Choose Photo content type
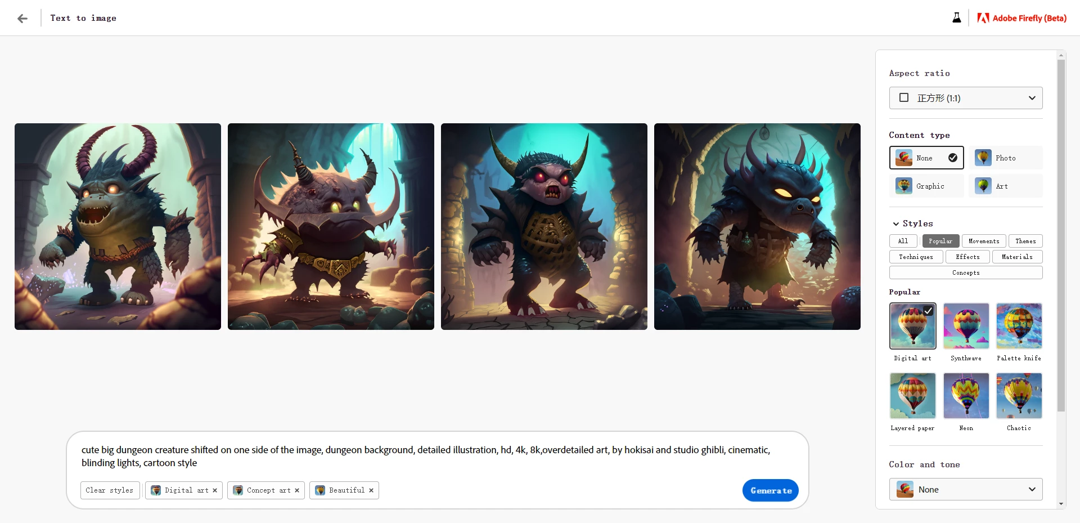1080x523 pixels. point(1005,158)
